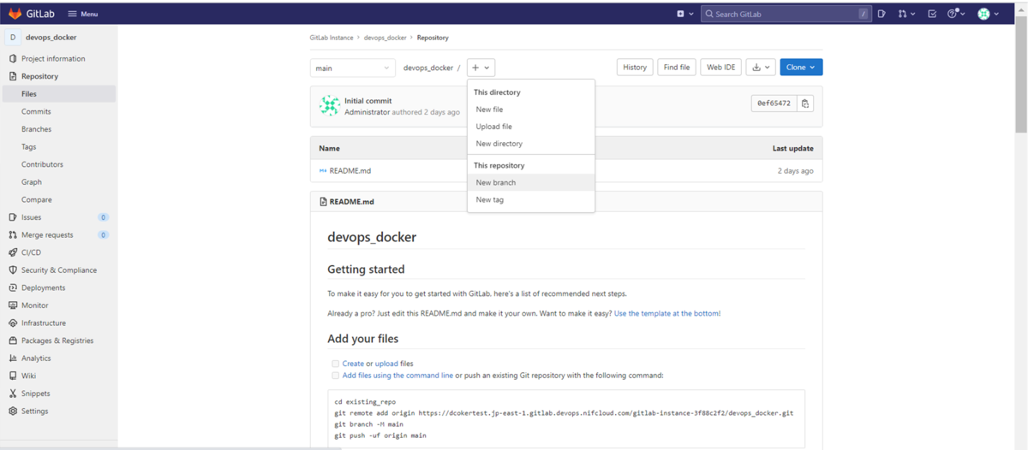Click the CI/CD rocket icon in sidebar

[13, 252]
